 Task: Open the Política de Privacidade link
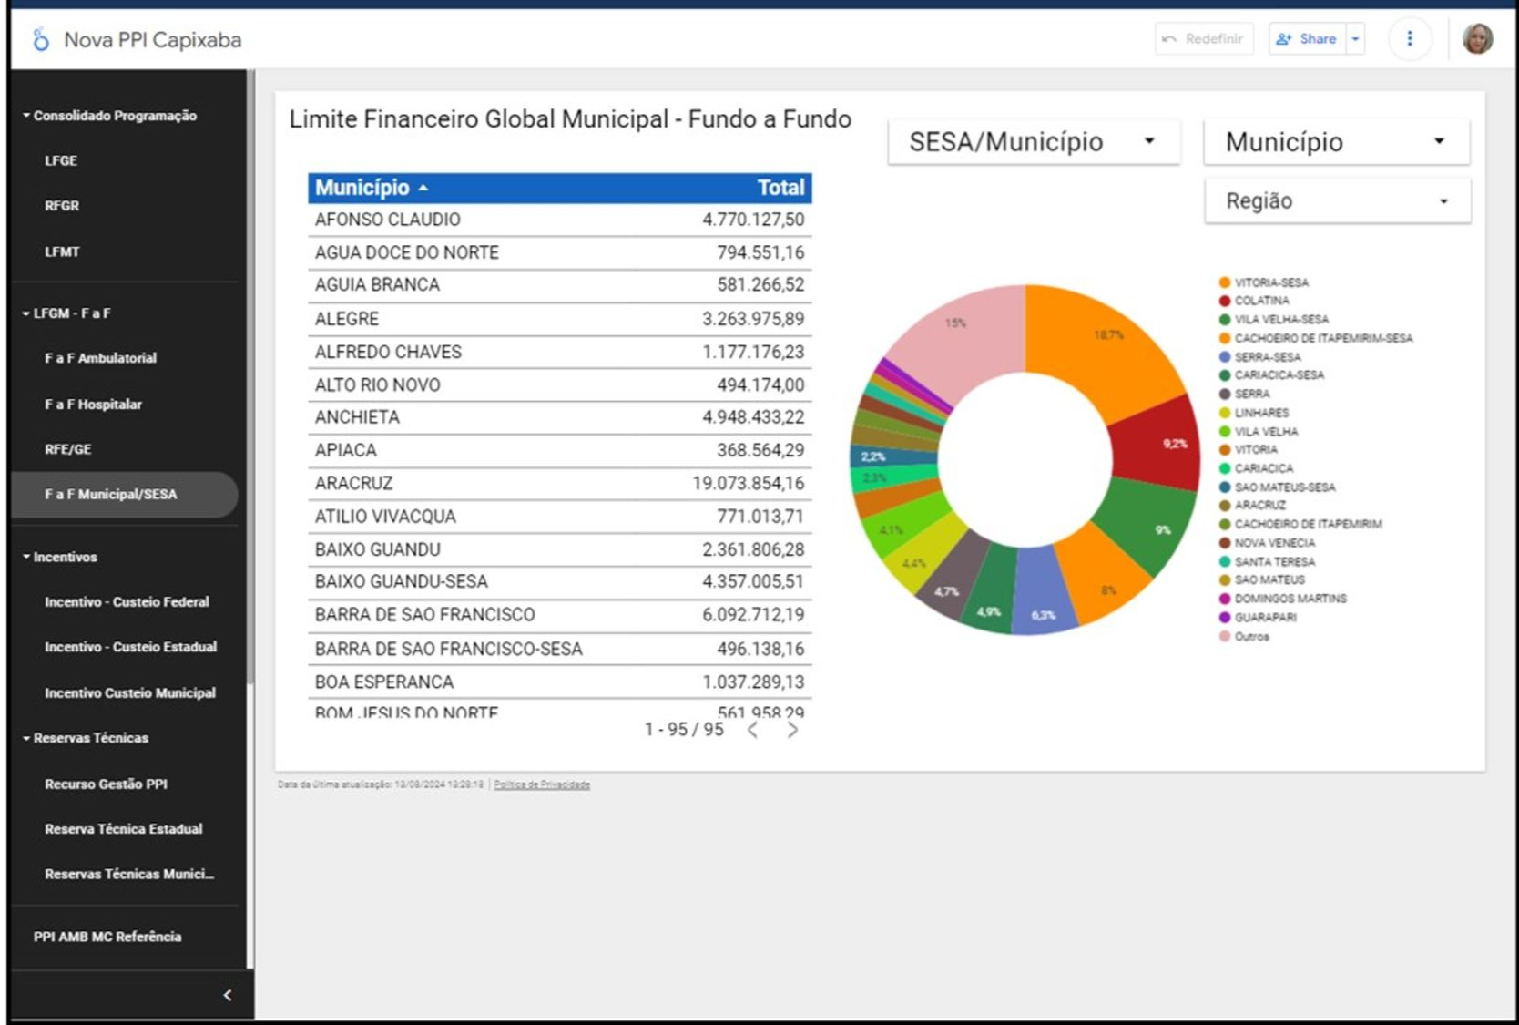542,784
